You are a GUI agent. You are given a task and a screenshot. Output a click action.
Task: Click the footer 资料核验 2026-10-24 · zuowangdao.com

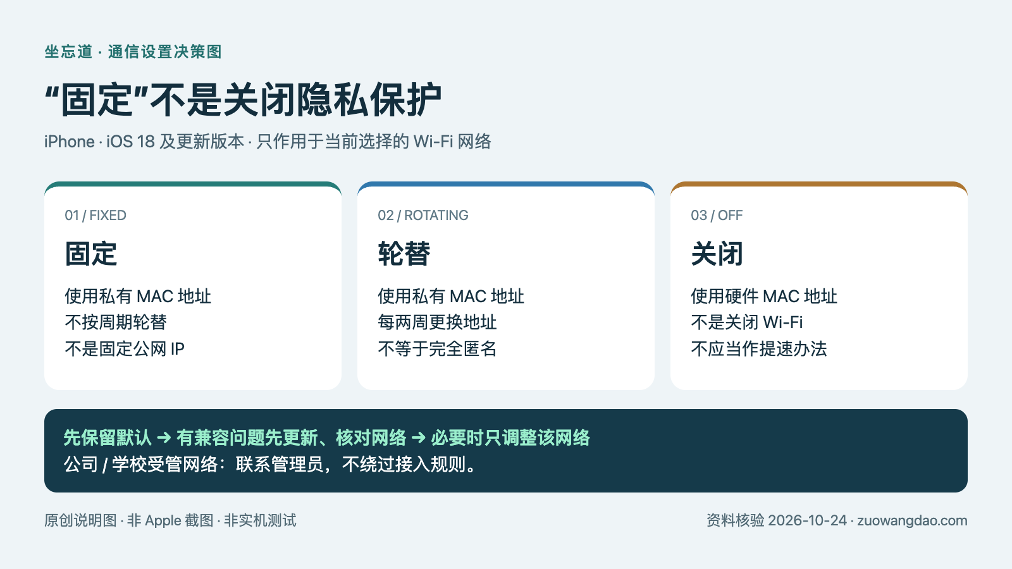click(x=837, y=520)
